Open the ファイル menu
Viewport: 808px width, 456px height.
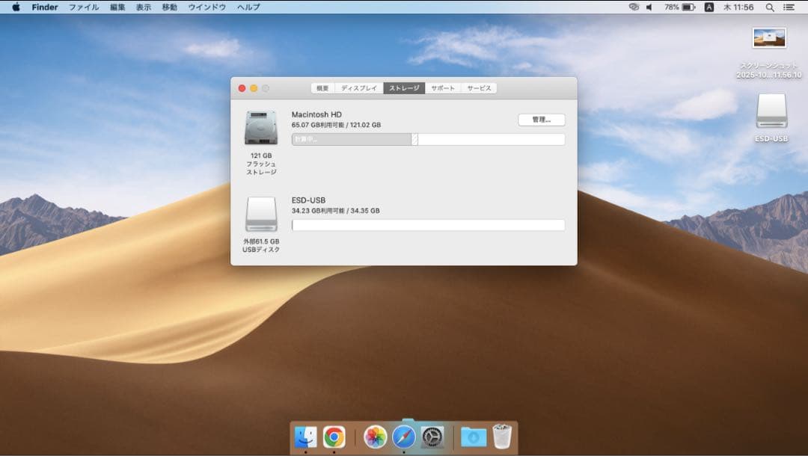point(84,7)
